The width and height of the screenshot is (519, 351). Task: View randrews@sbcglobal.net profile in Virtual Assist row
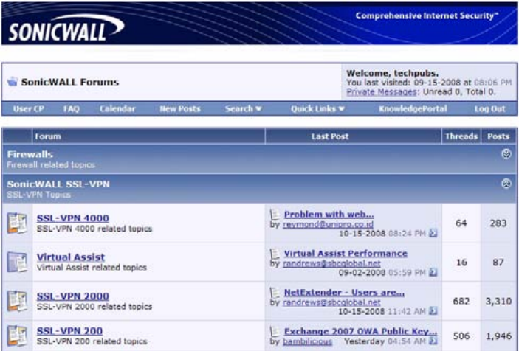point(331,263)
